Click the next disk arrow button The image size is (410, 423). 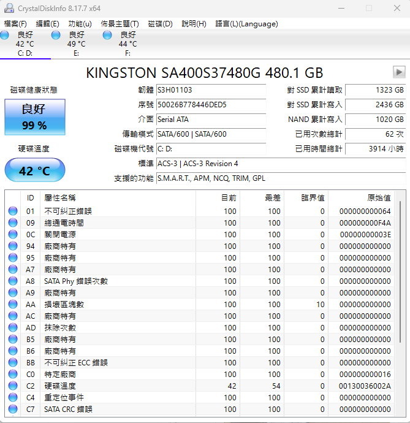pyautogui.click(x=399, y=72)
